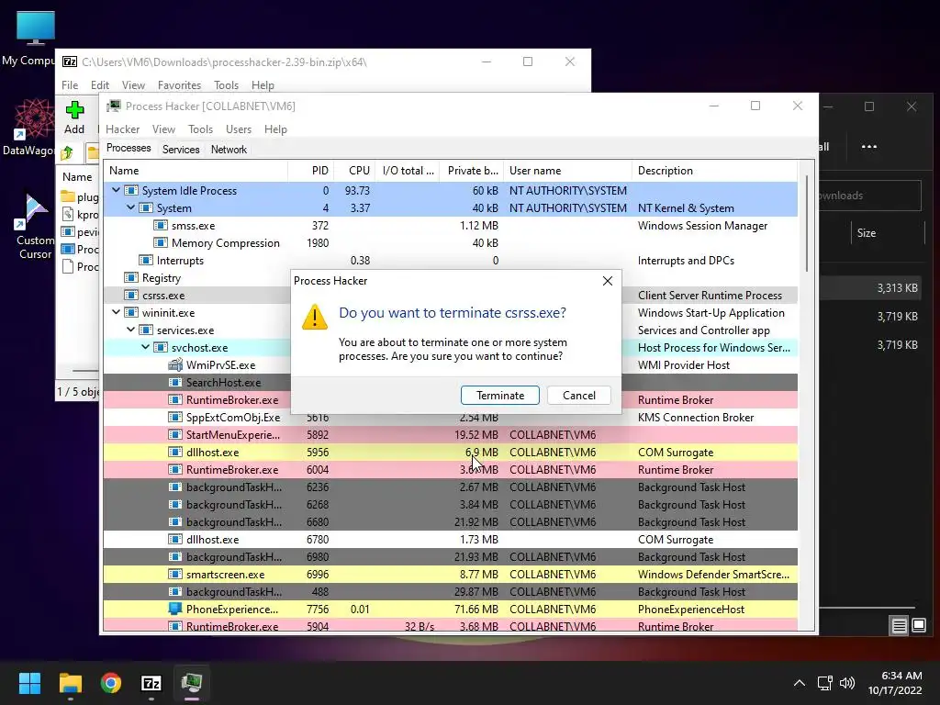Open the three-dots menu in Explorer window
Viewport: 940px width, 705px height.
coord(869,146)
